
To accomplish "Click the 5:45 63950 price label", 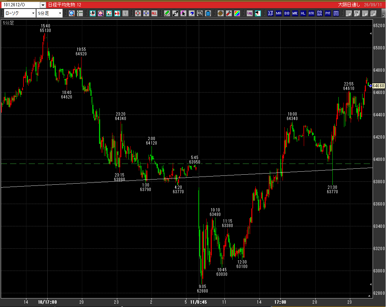I will point(195,160).
